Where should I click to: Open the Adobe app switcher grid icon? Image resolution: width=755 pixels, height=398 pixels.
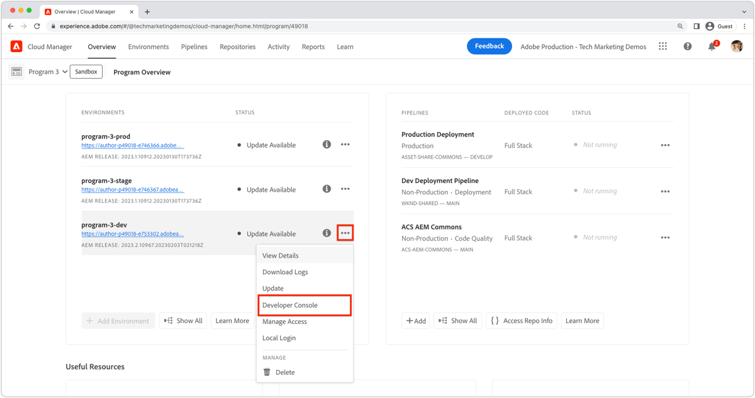click(x=663, y=46)
